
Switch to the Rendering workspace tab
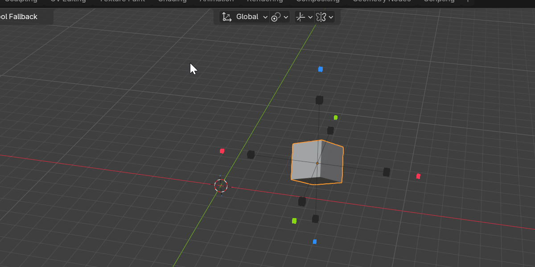pyautogui.click(x=265, y=1)
